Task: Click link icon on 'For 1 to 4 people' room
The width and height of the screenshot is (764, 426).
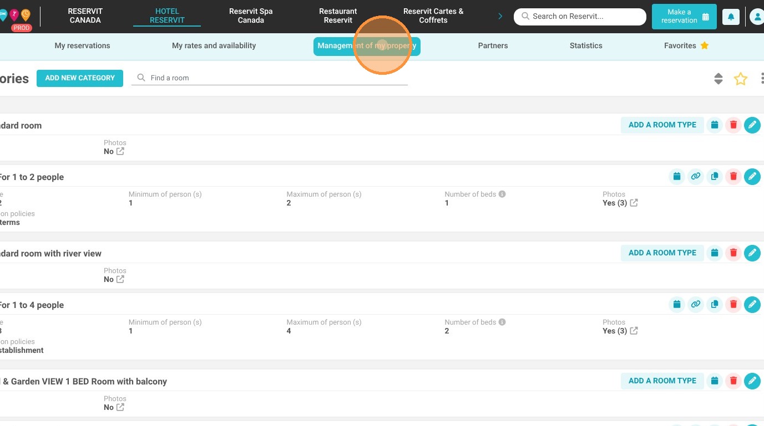Action: pyautogui.click(x=696, y=305)
